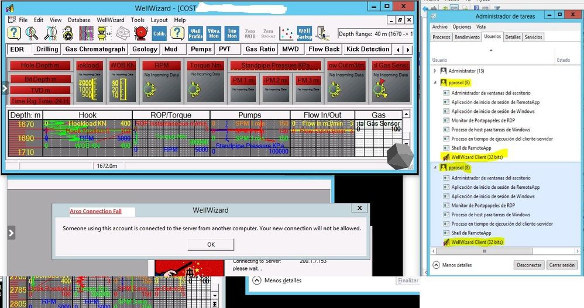Image resolution: width=584 pixels, height=308 pixels.
Task: Open the WellWizard menu item
Action: click(111, 20)
